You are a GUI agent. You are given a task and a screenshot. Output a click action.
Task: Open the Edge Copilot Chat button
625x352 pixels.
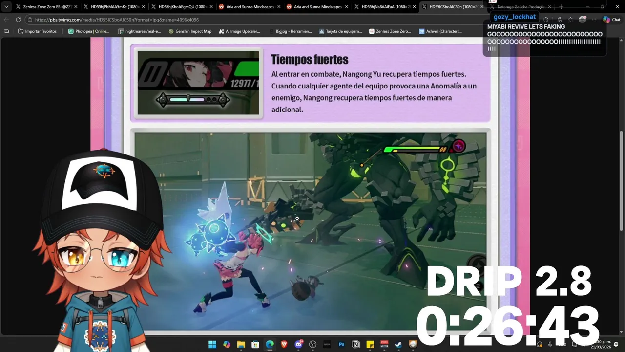point(611,20)
